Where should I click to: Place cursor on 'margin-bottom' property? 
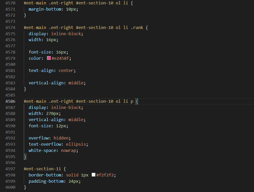(45, 9)
